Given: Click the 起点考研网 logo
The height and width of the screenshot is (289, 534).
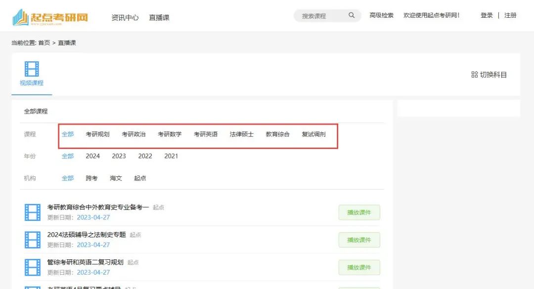Looking at the screenshot, I should coord(50,17).
